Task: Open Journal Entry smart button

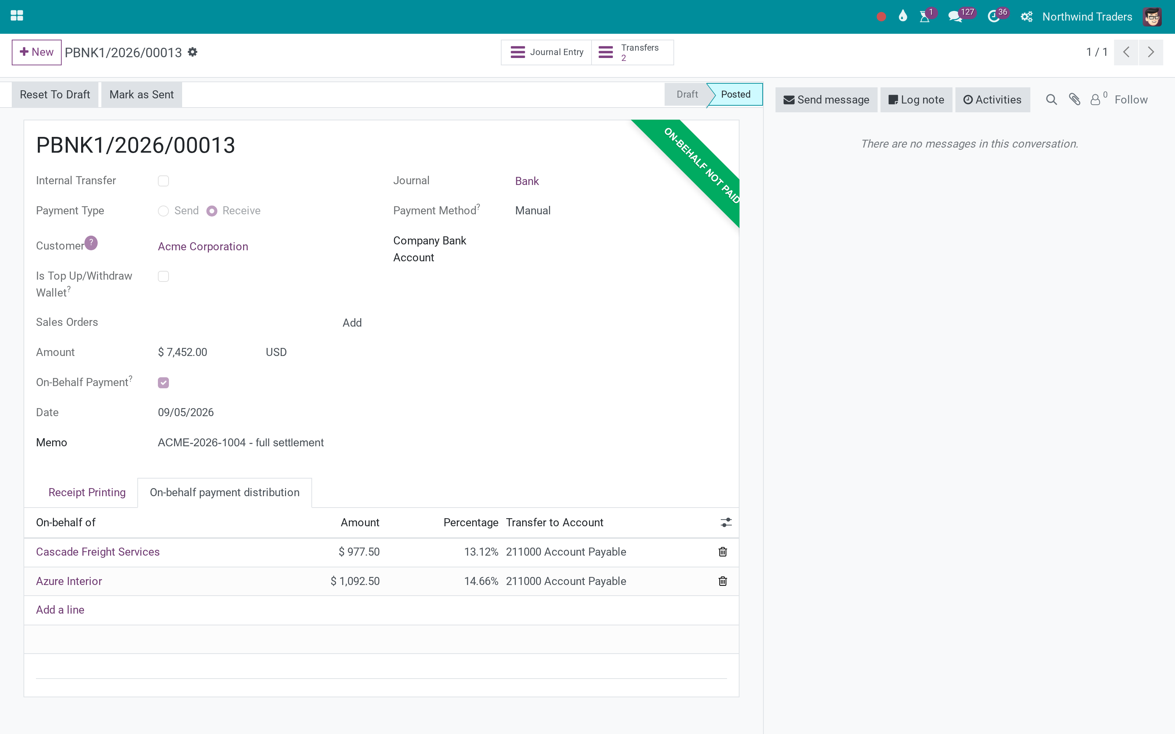Action: pos(546,52)
